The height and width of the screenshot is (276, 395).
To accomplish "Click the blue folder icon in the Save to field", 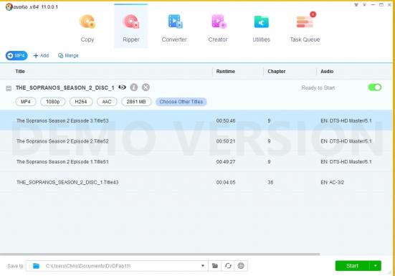I will pyautogui.click(x=36, y=266).
